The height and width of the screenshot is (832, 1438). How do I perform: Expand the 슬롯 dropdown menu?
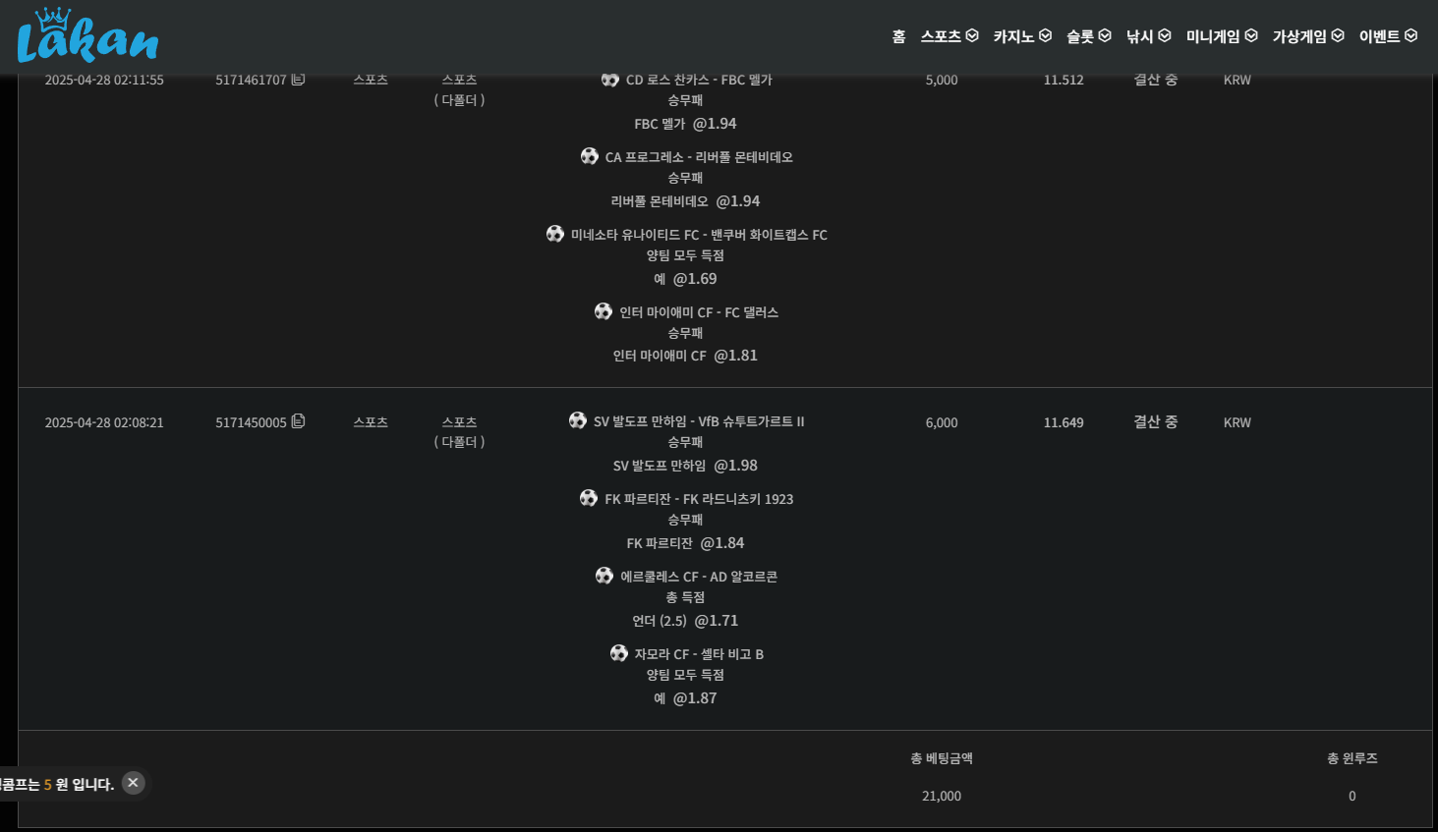coord(1088,36)
